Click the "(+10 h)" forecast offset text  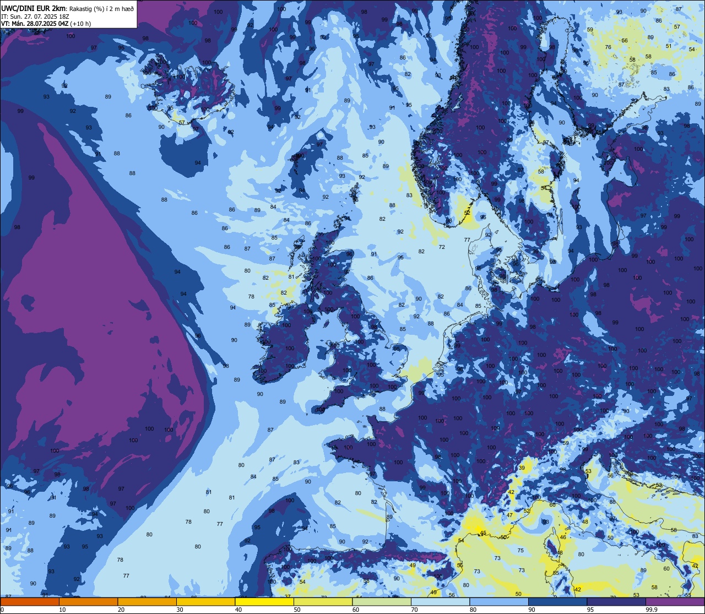(80, 24)
